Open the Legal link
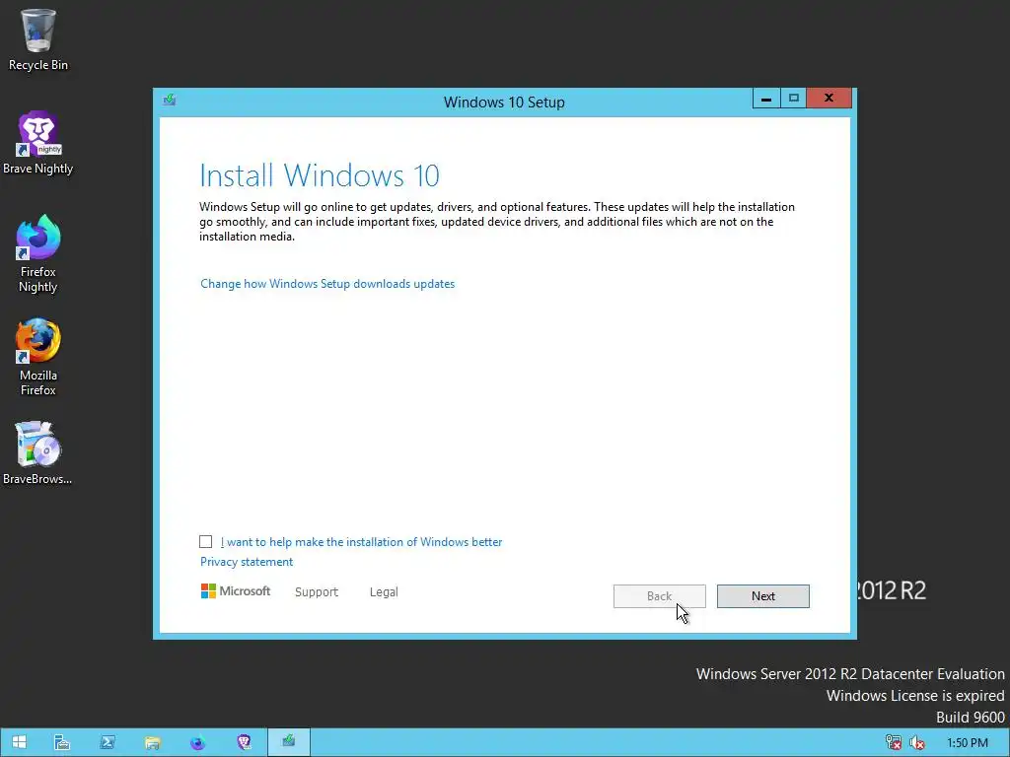This screenshot has height=757, width=1010. coord(384,592)
